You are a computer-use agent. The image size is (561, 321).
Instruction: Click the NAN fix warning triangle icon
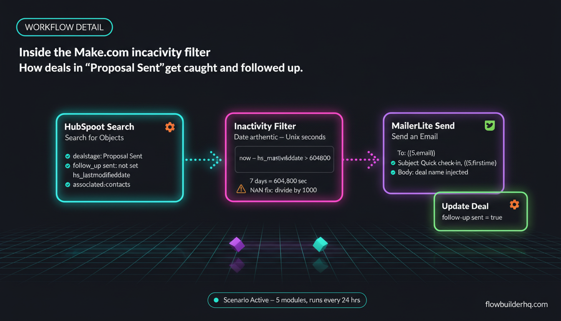coord(241,189)
